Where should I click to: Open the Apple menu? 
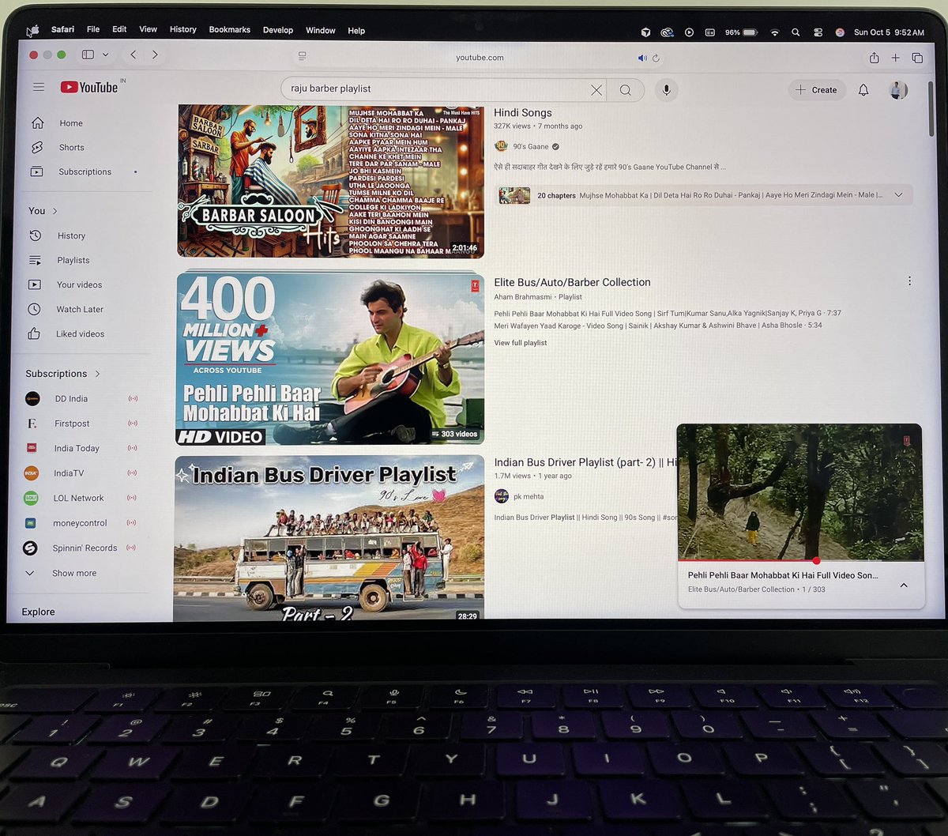coord(32,31)
